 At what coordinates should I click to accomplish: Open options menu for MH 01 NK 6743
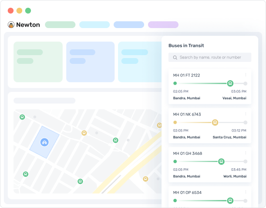pos(246,114)
